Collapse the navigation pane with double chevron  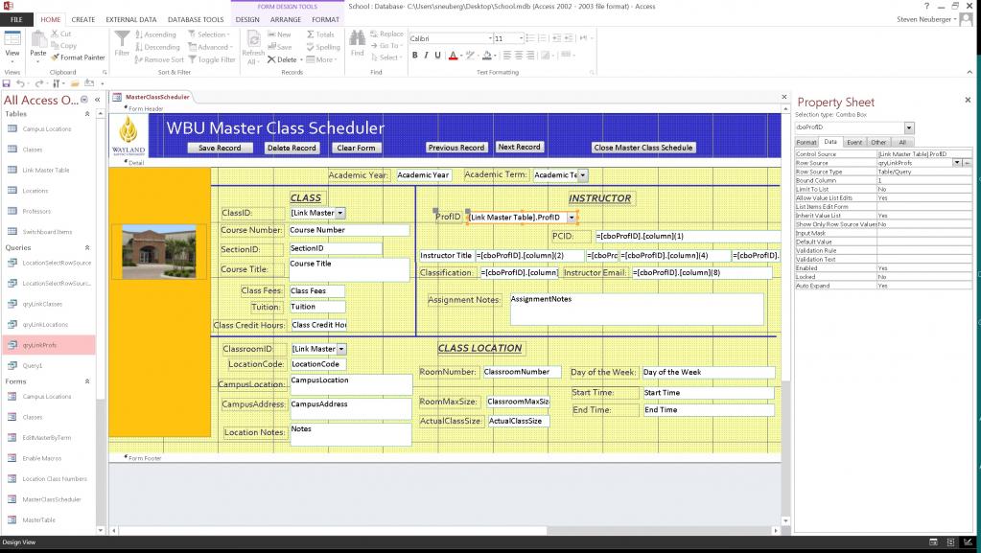coord(98,100)
